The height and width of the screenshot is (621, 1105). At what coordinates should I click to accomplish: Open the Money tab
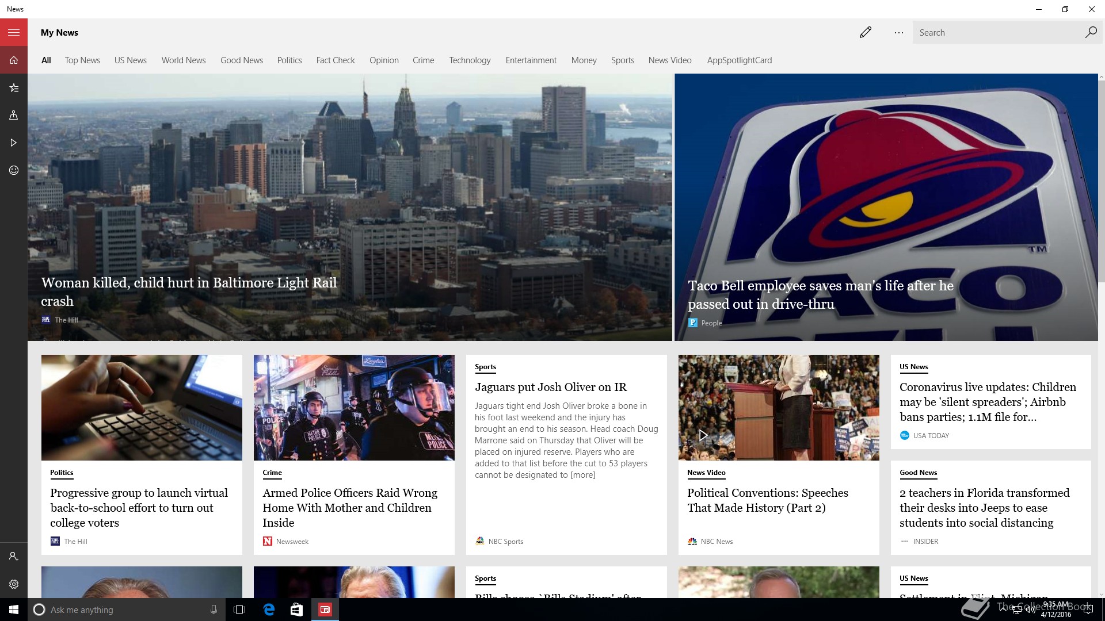[584, 60]
